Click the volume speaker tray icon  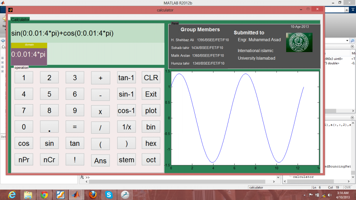coord(330,195)
